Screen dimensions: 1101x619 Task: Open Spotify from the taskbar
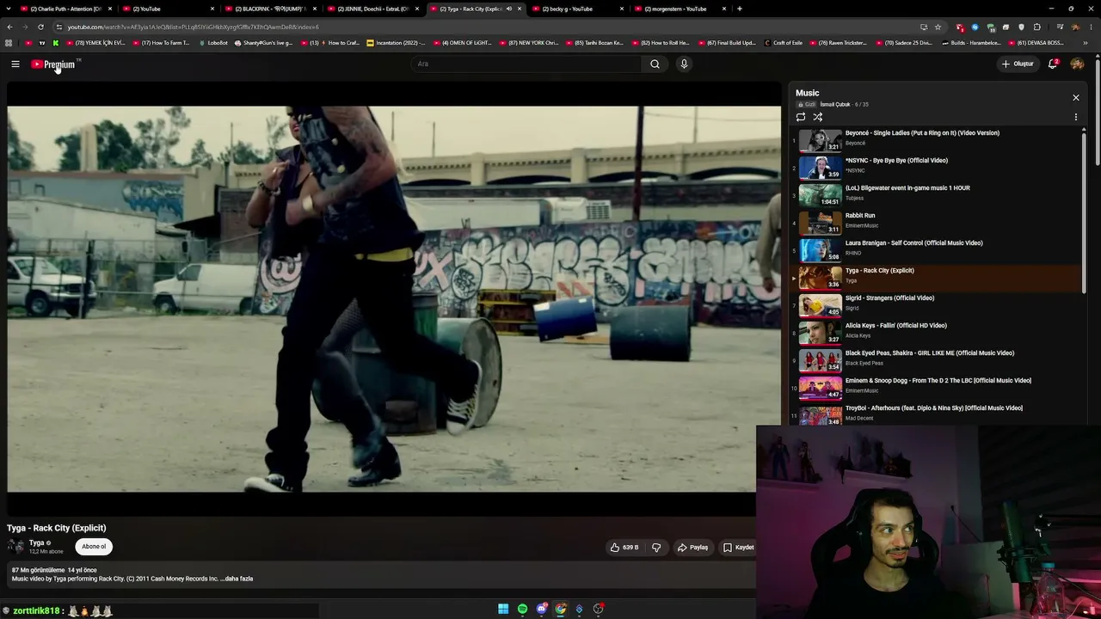point(522,610)
